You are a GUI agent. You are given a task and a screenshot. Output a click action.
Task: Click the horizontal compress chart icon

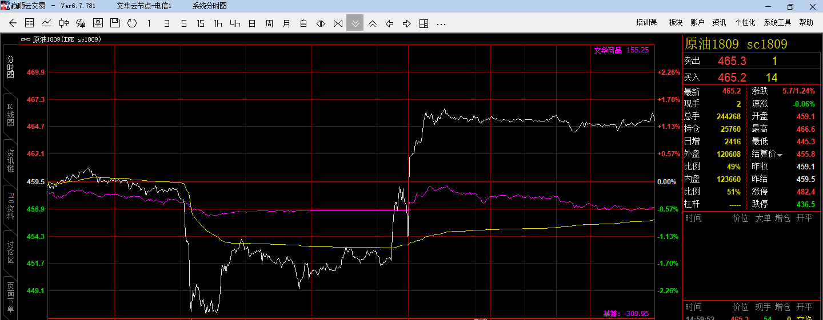click(x=338, y=23)
